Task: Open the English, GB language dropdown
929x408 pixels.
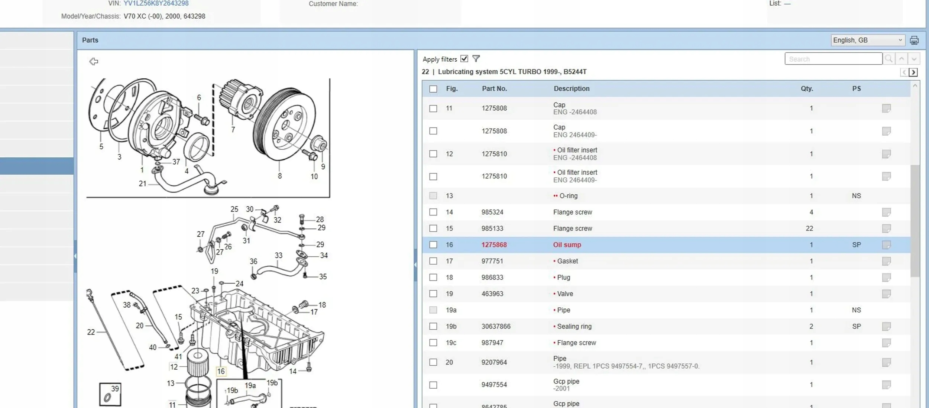Action: point(867,40)
